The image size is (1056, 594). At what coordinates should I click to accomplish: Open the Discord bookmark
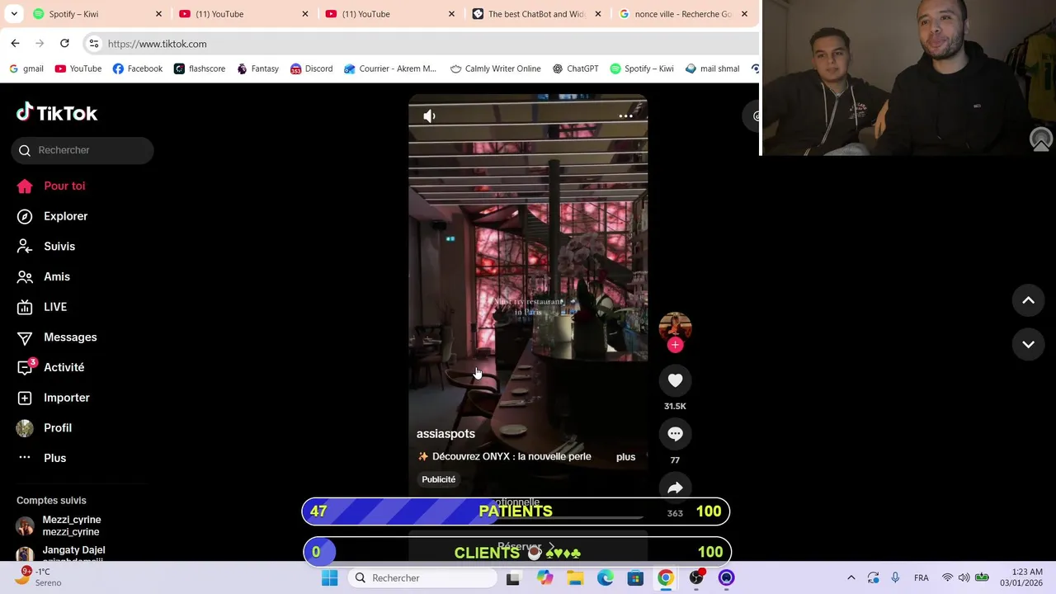click(311, 68)
